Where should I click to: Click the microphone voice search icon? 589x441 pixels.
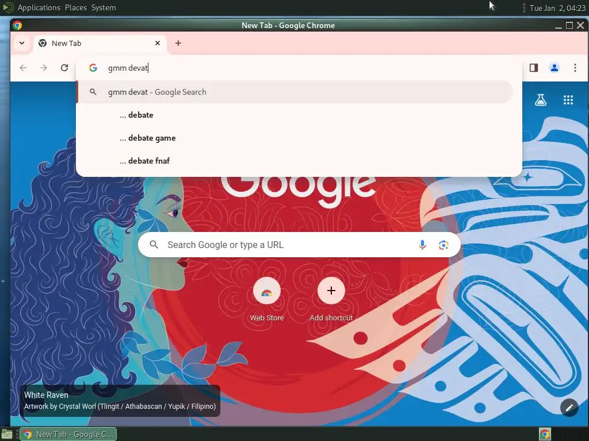(422, 245)
